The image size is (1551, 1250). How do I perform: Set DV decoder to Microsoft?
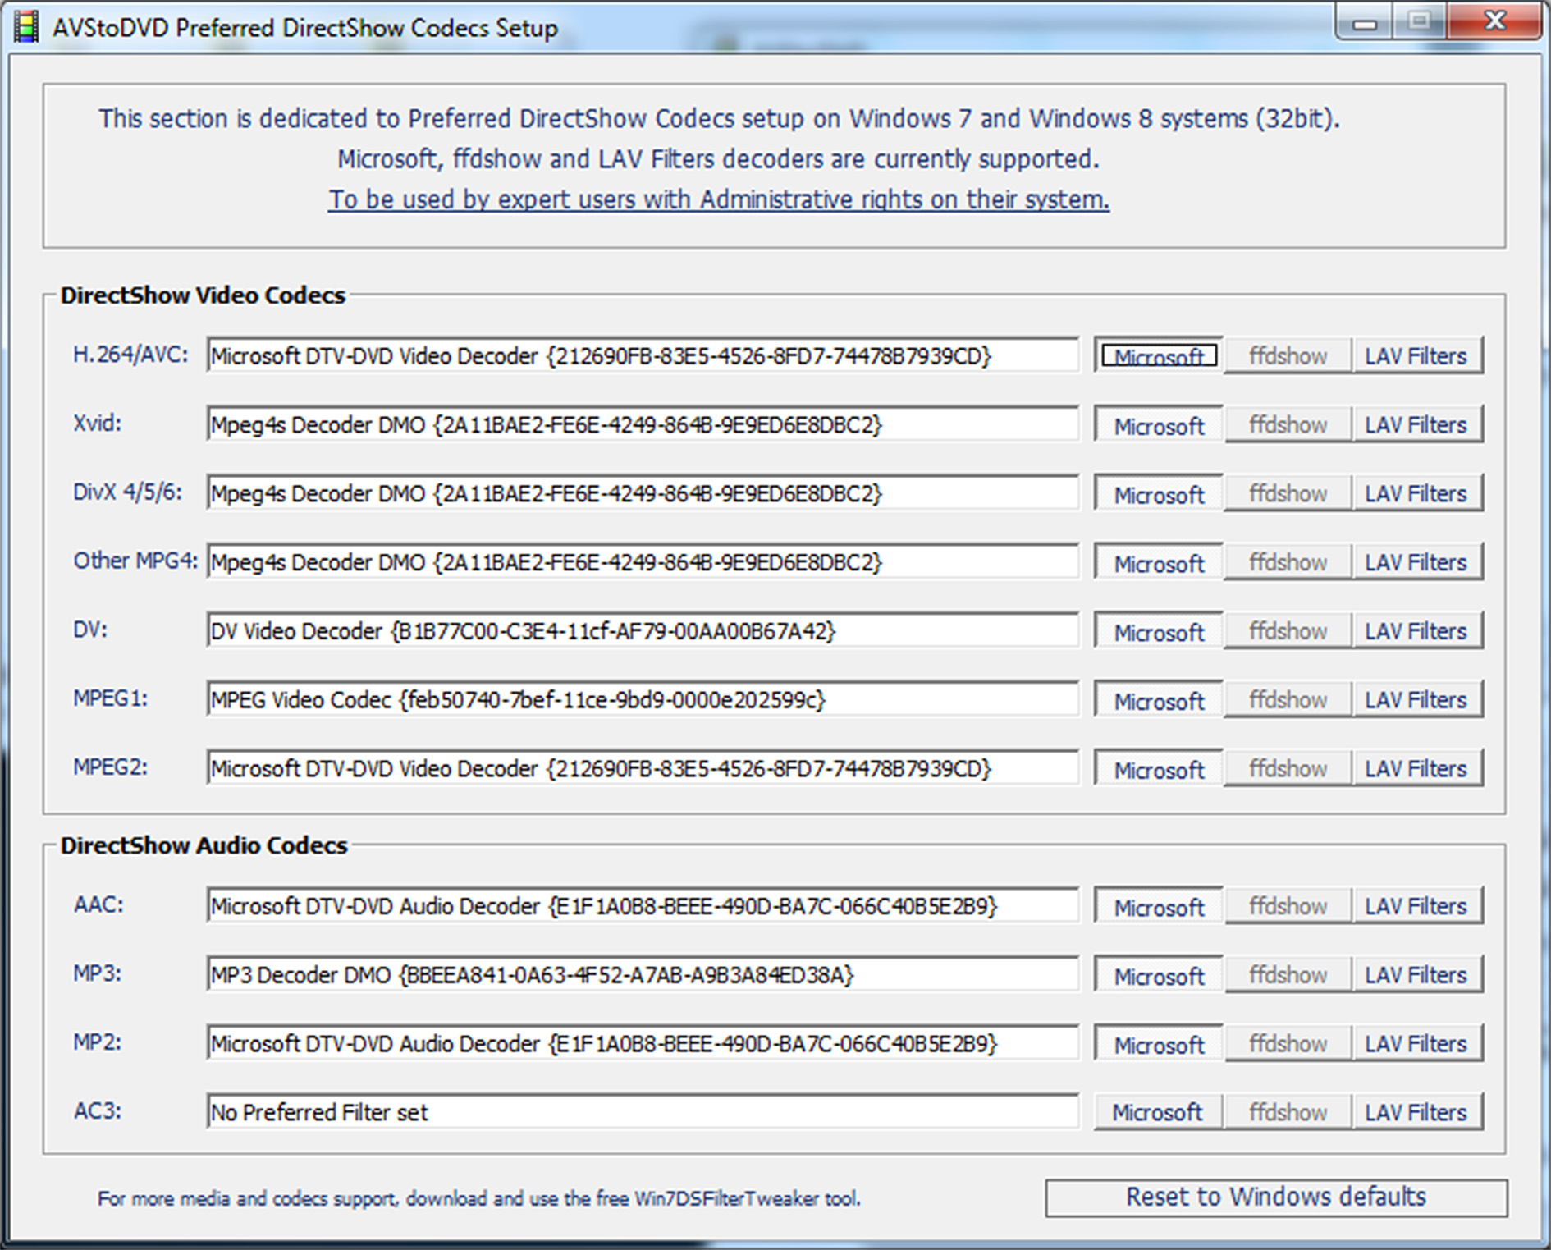point(1159,631)
